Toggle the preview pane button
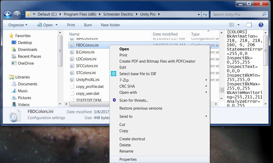The image size is (273, 163). 249,25
